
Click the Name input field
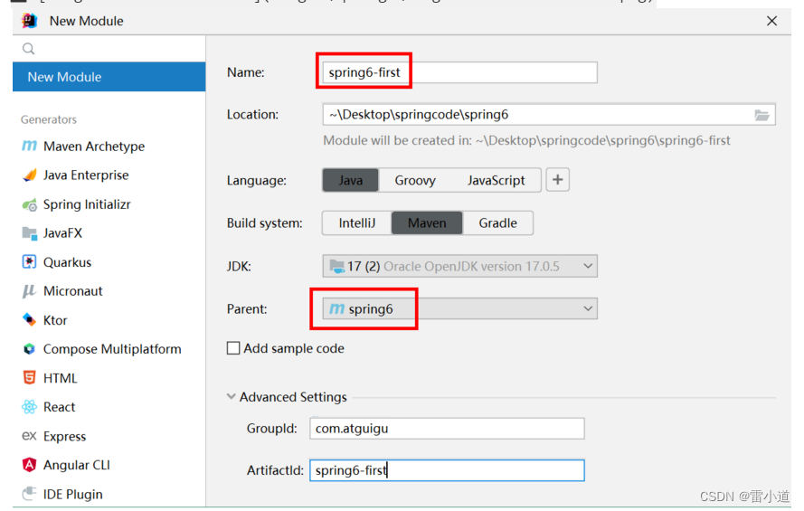460,72
